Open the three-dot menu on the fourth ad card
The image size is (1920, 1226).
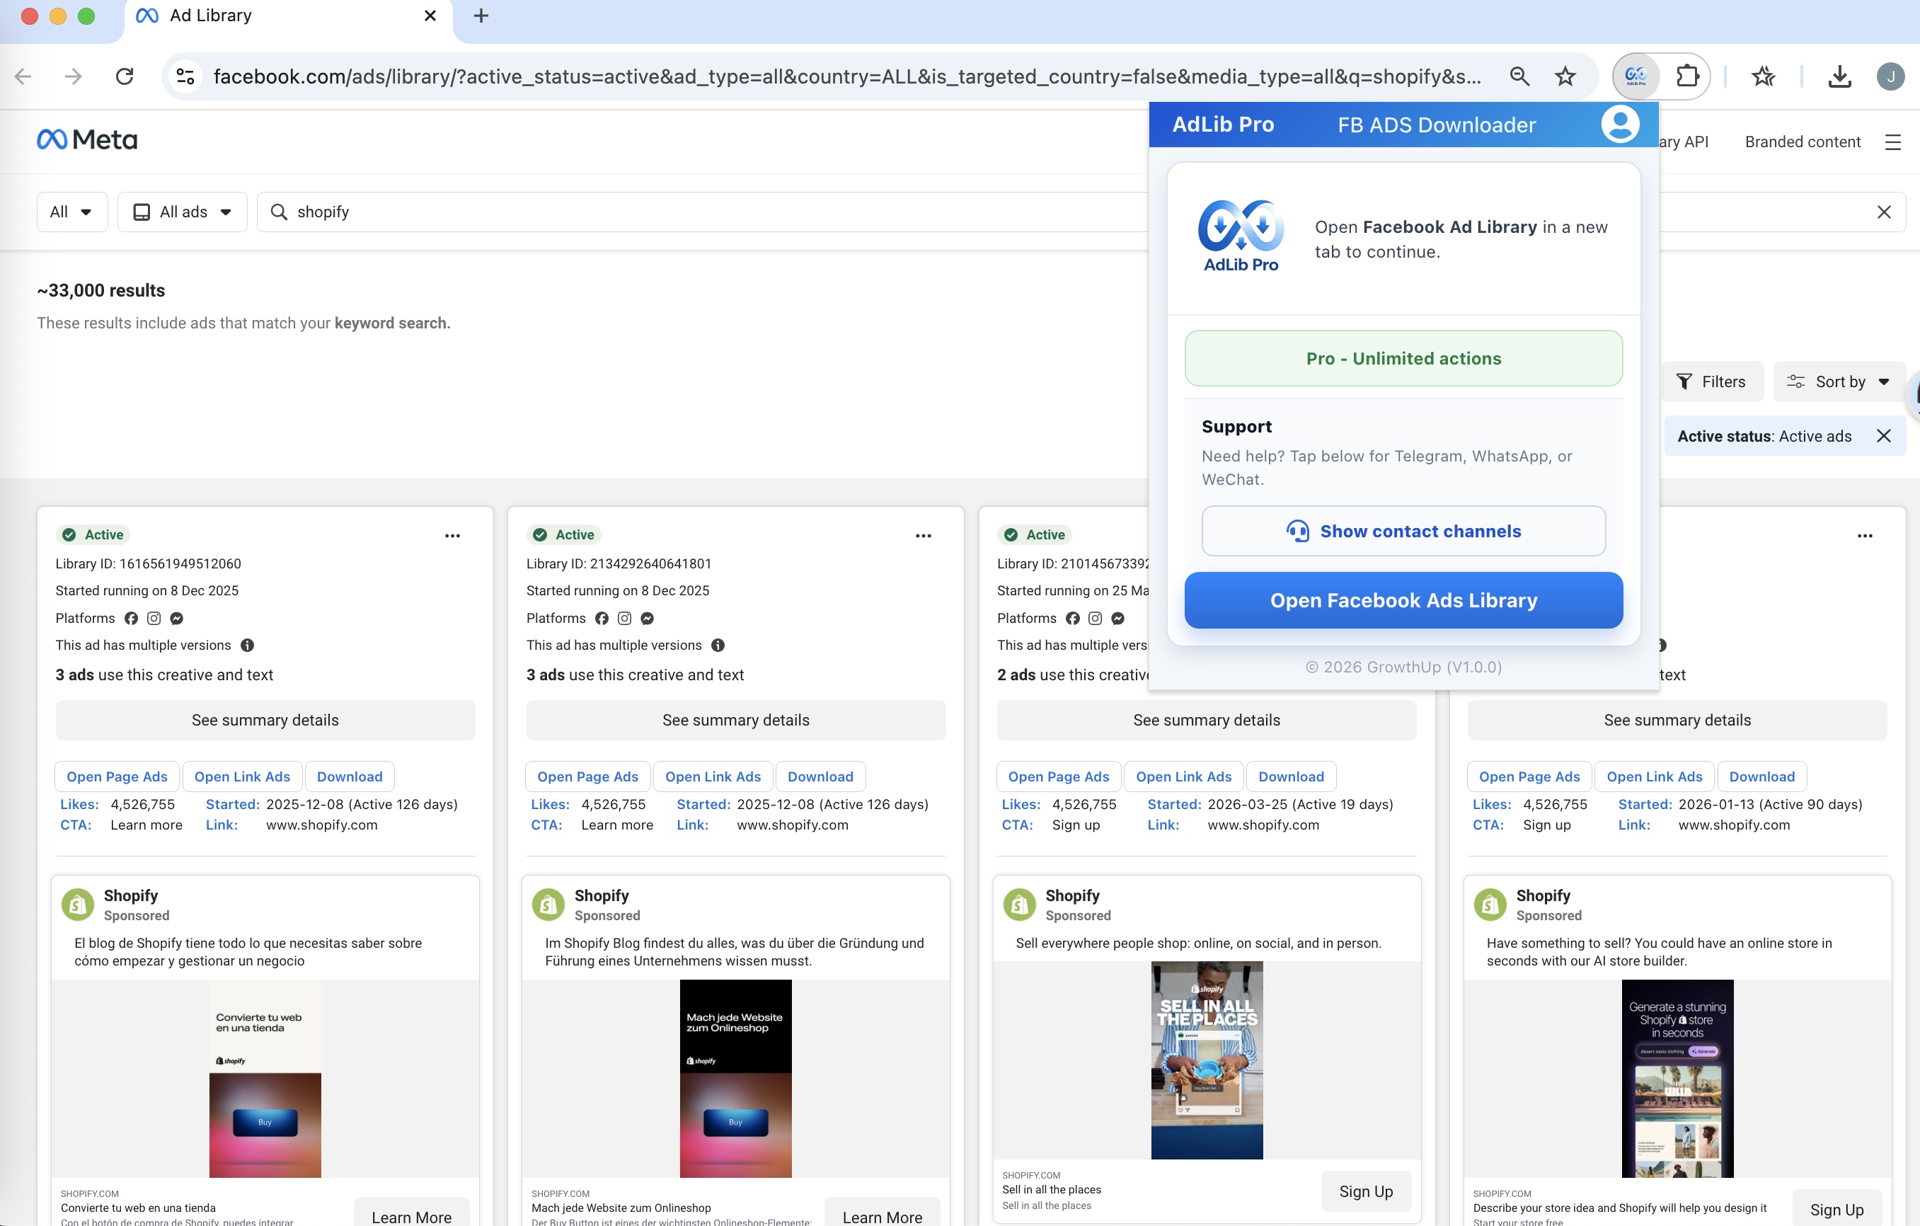pos(1865,536)
